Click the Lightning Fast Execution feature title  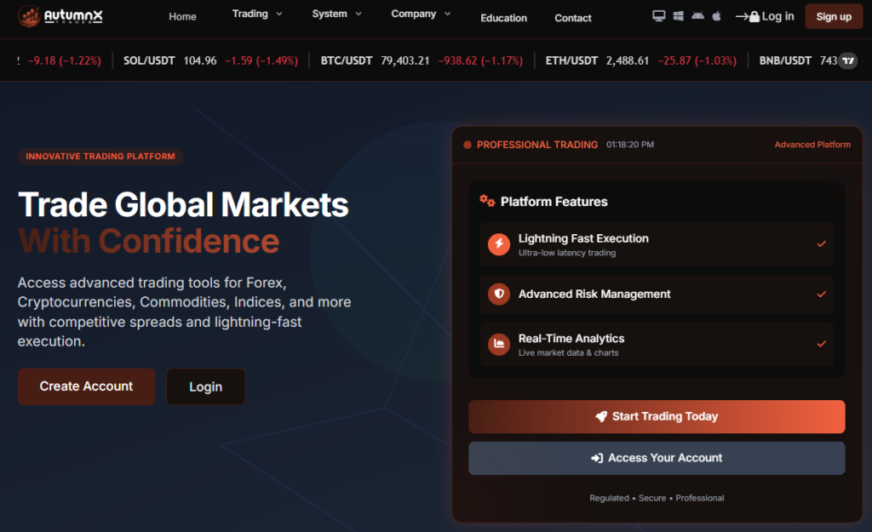pos(583,238)
